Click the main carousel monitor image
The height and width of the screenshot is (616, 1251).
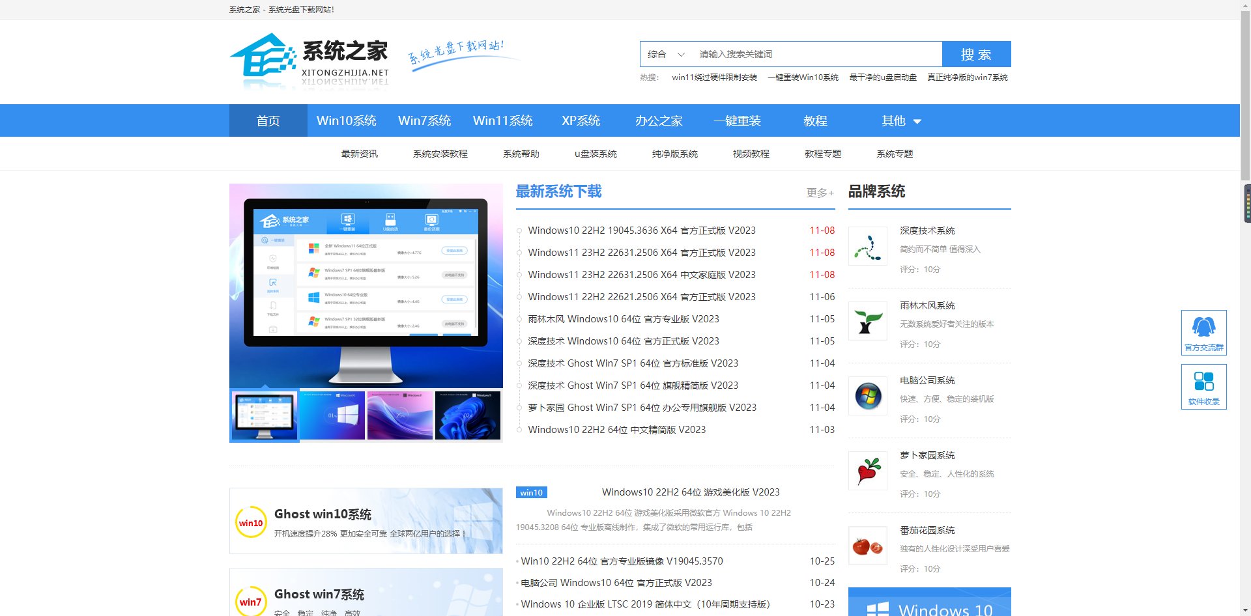click(366, 286)
